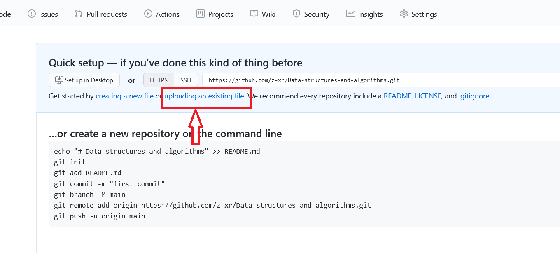This screenshot has width=560, height=253.
Task: Click the 'git remote add origin' line
Action: point(212,205)
